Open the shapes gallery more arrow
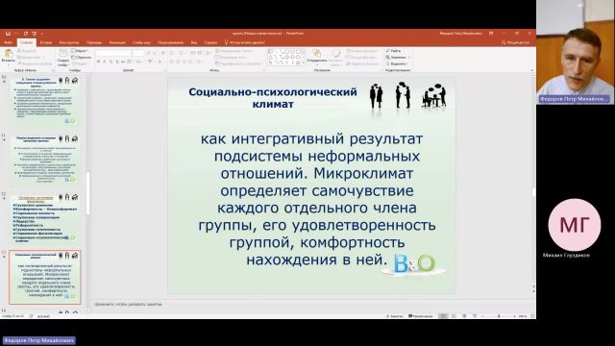The height and width of the screenshot is (346, 615). pyautogui.click(x=304, y=62)
